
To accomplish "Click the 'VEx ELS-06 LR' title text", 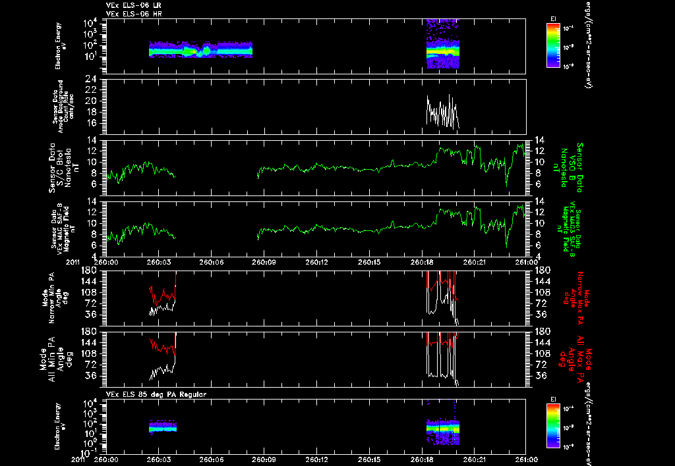I will [x=134, y=5].
